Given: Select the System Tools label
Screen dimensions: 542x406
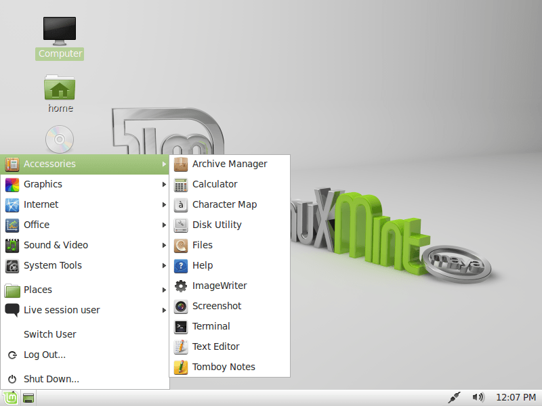Looking at the screenshot, I should coord(53,265).
